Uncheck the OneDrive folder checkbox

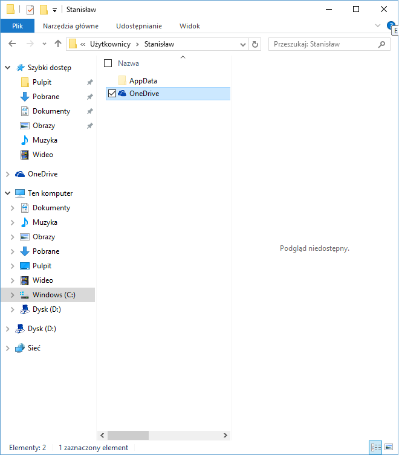pos(111,94)
